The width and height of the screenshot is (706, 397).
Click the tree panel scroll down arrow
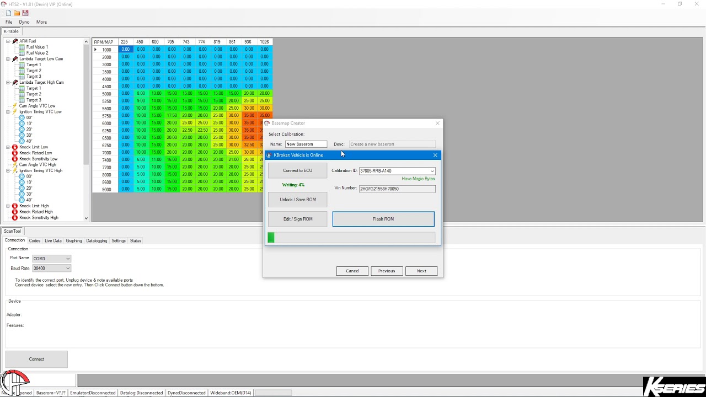coord(86,218)
